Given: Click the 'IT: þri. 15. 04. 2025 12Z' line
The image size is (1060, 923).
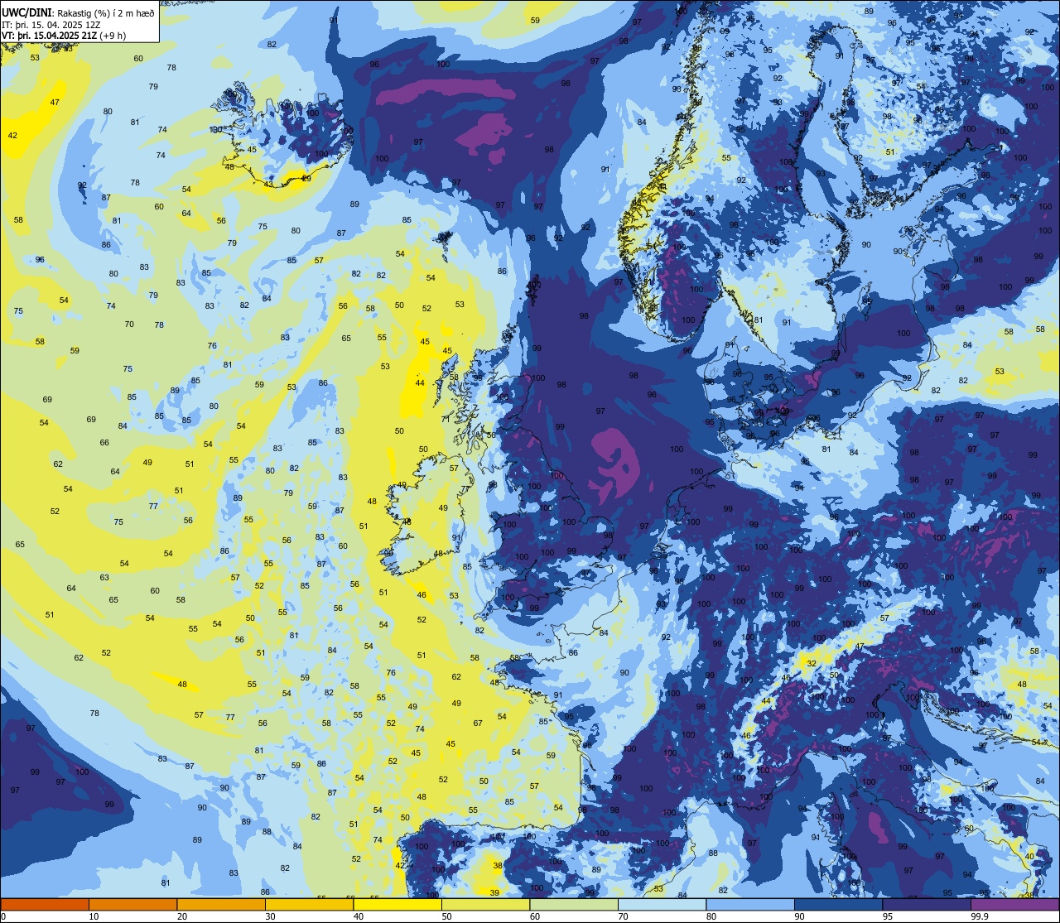Looking at the screenshot, I should pos(51,25).
